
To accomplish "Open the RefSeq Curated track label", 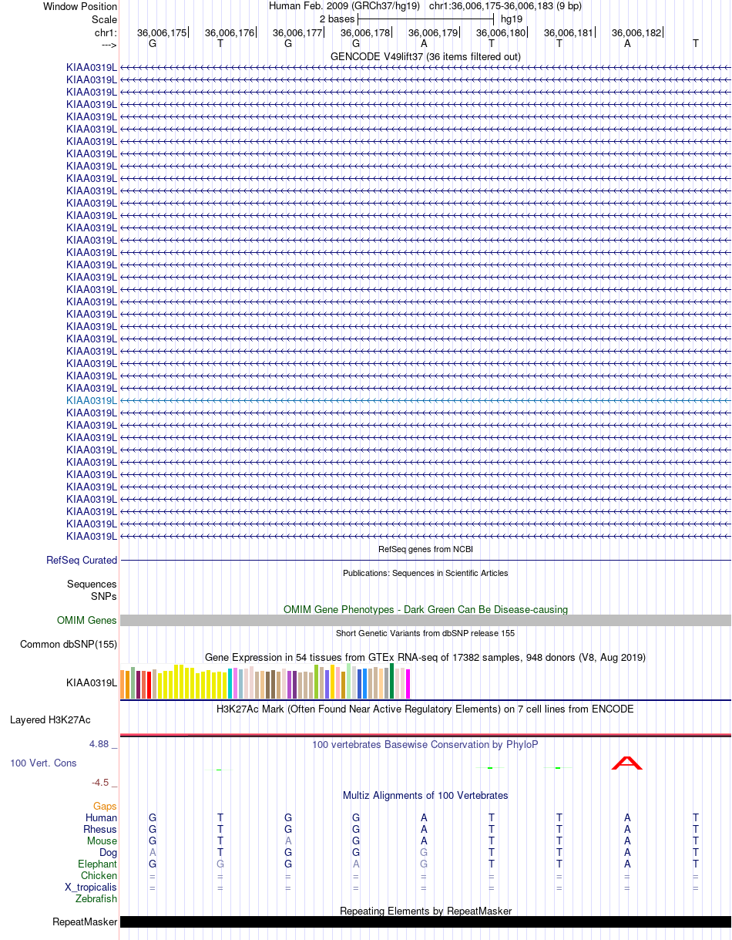I will (x=82, y=561).
